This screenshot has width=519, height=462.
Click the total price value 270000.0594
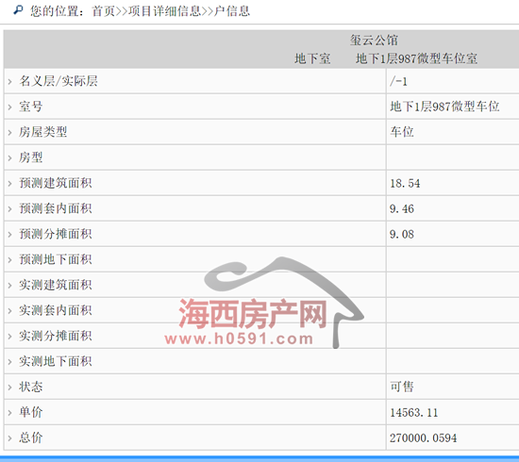tap(423, 437)
